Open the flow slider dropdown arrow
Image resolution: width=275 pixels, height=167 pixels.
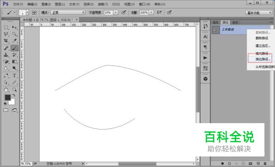click(x=151, y=12)
